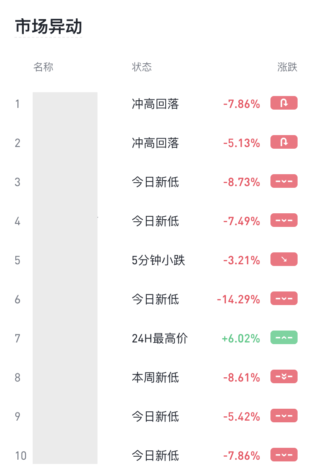Click the pullback icon badge in row 1

coord(284,103)
